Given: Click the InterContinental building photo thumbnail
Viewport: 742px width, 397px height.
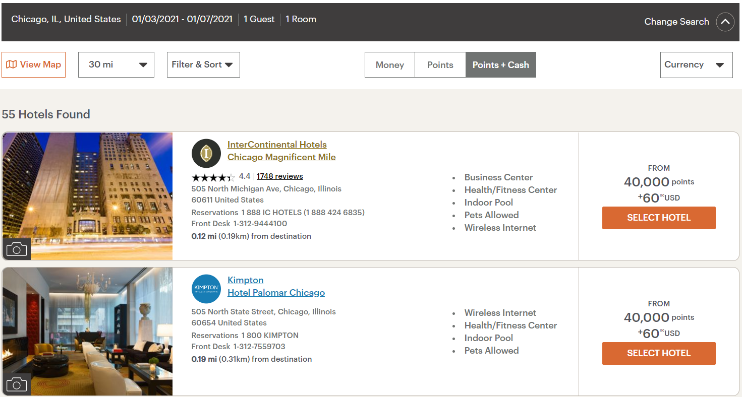Looking at the screenshot, I should coord(87,196).
